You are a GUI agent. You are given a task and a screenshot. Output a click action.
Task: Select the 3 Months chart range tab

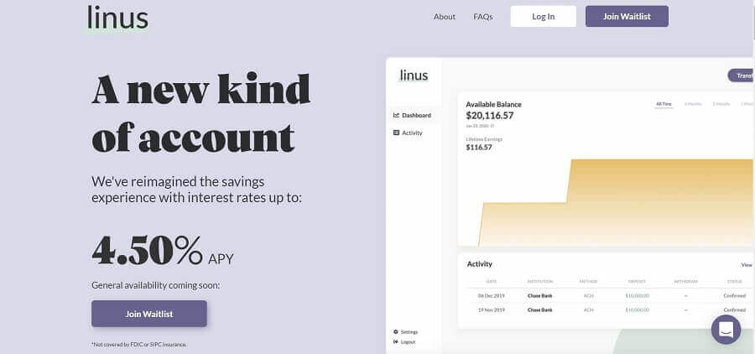pos(721,104)
